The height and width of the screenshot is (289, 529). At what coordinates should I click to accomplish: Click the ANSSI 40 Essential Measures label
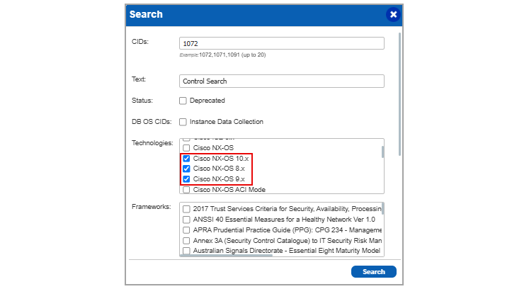(284, 220)
